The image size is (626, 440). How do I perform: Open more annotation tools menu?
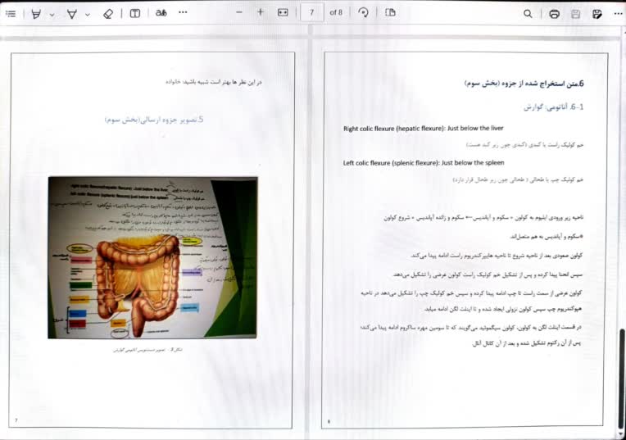(x=183, y=12)
